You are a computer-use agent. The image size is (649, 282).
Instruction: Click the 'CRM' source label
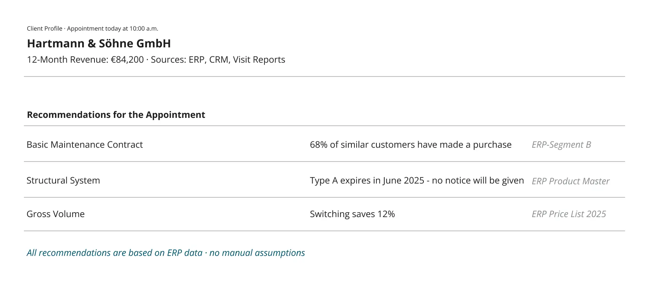coord(218,60)
